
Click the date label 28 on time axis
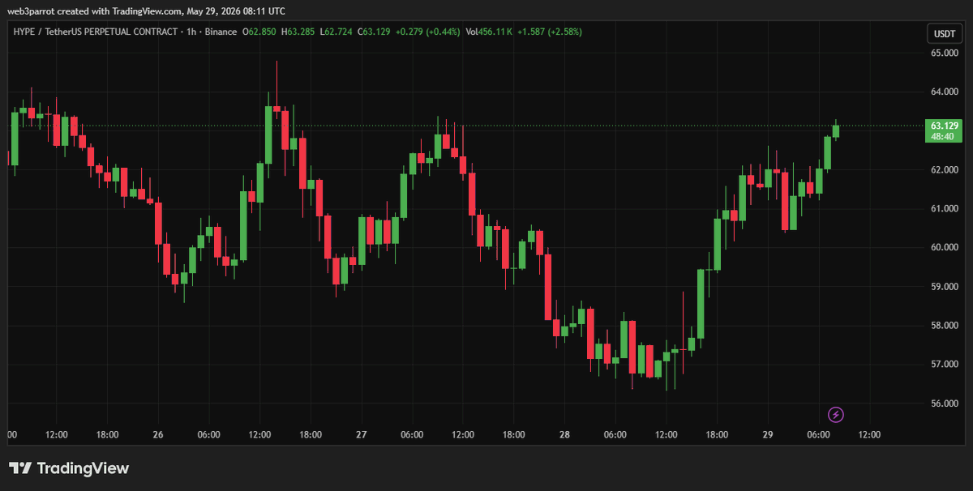[x=564, y=434]
